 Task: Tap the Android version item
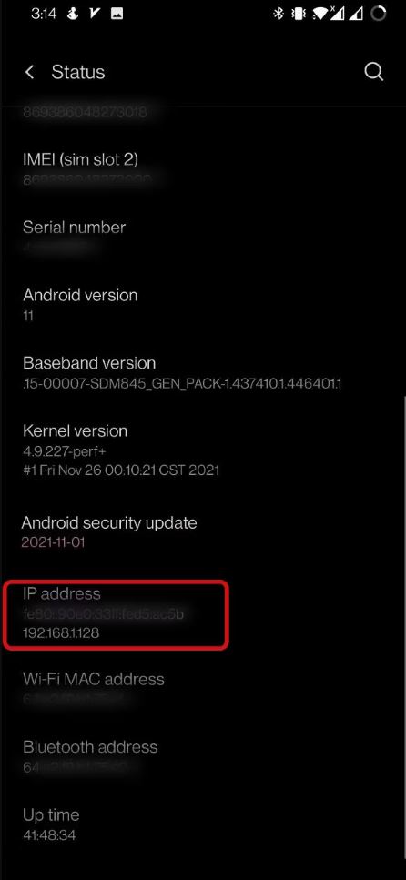click(203, 304)
